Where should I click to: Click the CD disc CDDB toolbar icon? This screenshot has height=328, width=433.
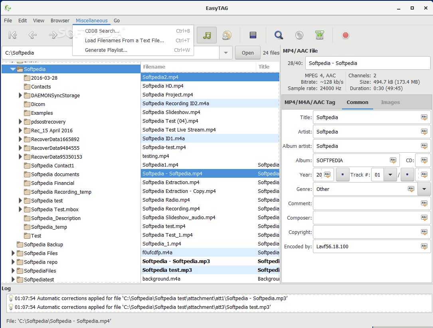pos(299,35)
